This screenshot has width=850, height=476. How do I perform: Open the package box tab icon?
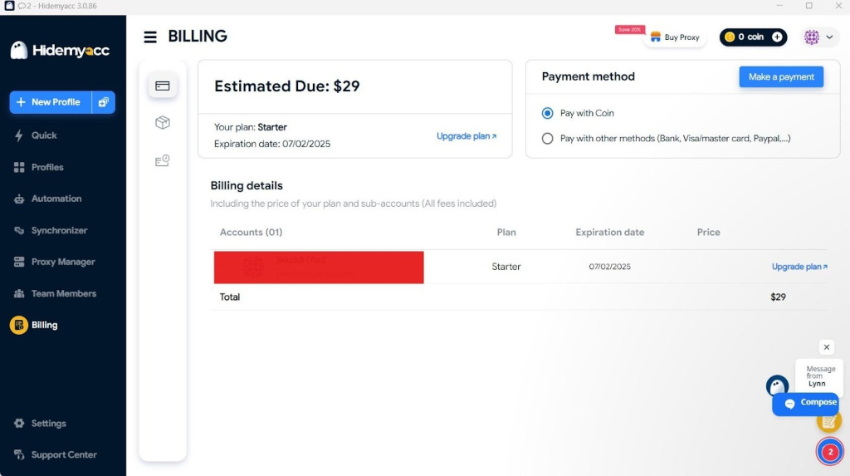click(163, 123)
